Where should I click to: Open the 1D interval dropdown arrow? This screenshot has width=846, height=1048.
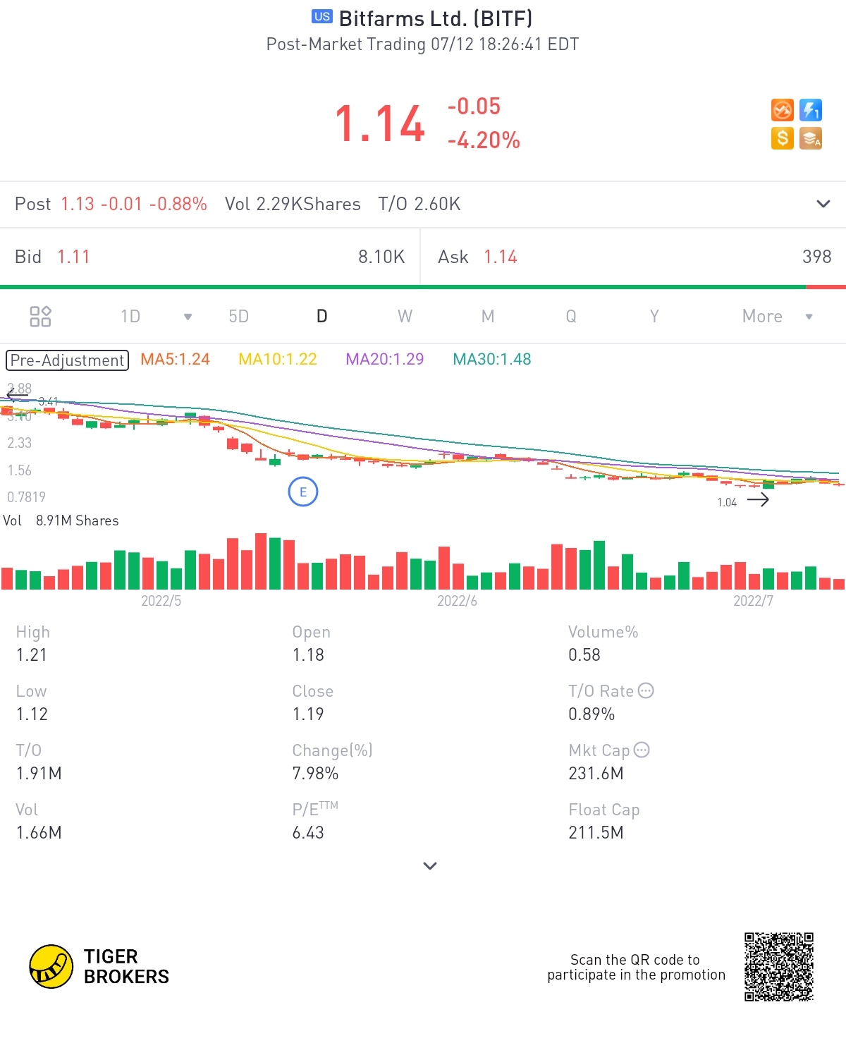tap(188, 317)
